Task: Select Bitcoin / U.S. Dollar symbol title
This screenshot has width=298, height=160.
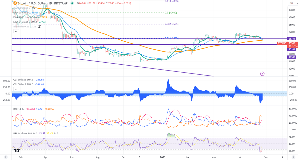Action: coord(32,3)
